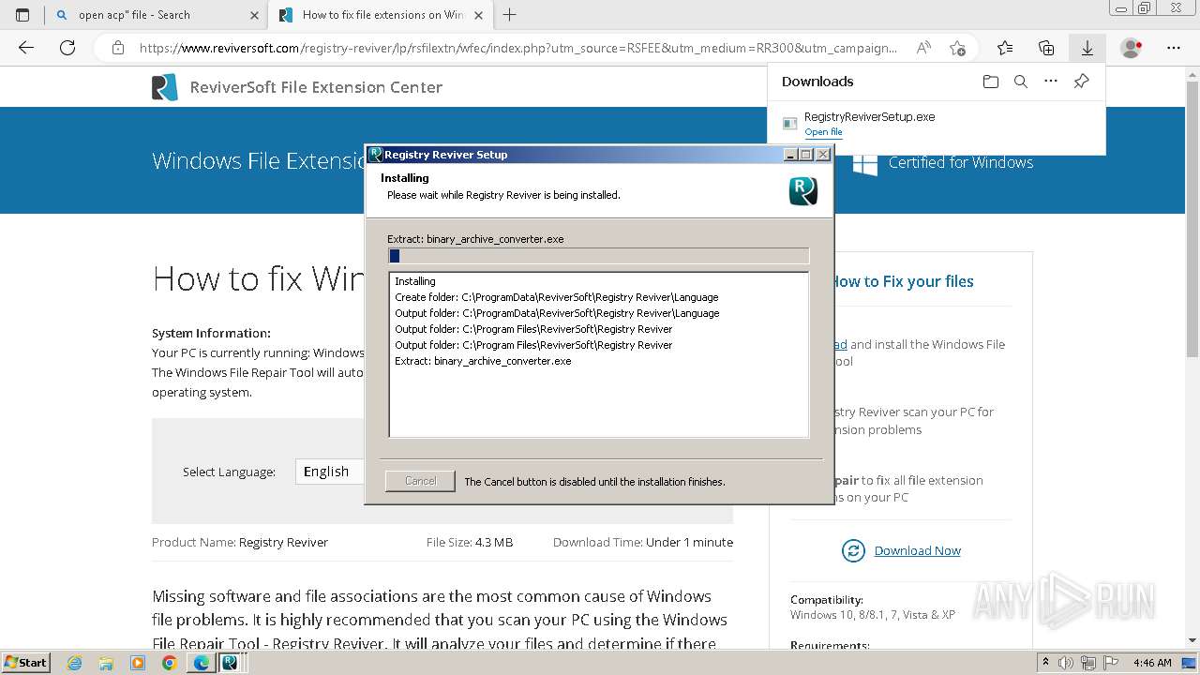Launch media player from taskbar
The height and width of the screenshot is (675, 1200).
click(x=138, y=663)
